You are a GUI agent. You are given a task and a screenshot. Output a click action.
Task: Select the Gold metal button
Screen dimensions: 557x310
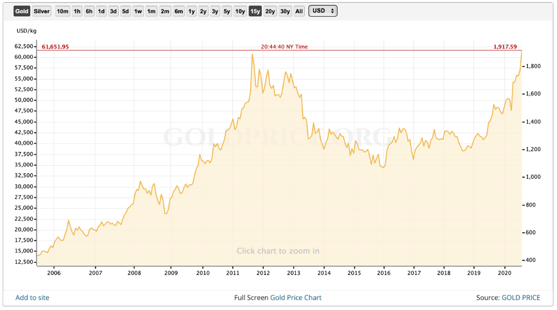click(x=22, y=11)
